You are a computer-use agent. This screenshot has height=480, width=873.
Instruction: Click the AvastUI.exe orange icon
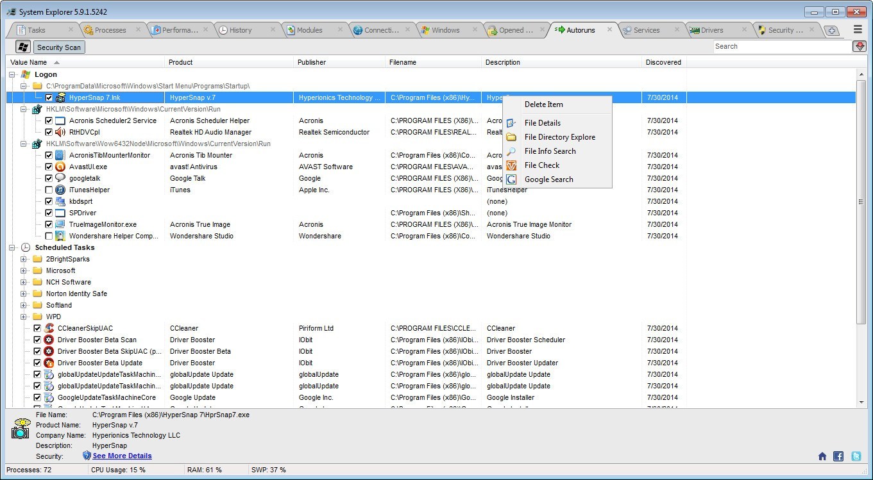click(60, 167)
